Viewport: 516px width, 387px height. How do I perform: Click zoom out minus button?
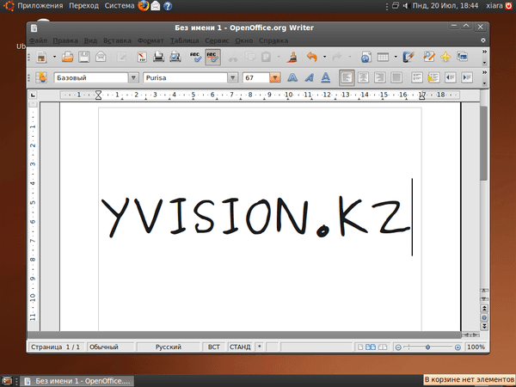(x=398, y=347)
